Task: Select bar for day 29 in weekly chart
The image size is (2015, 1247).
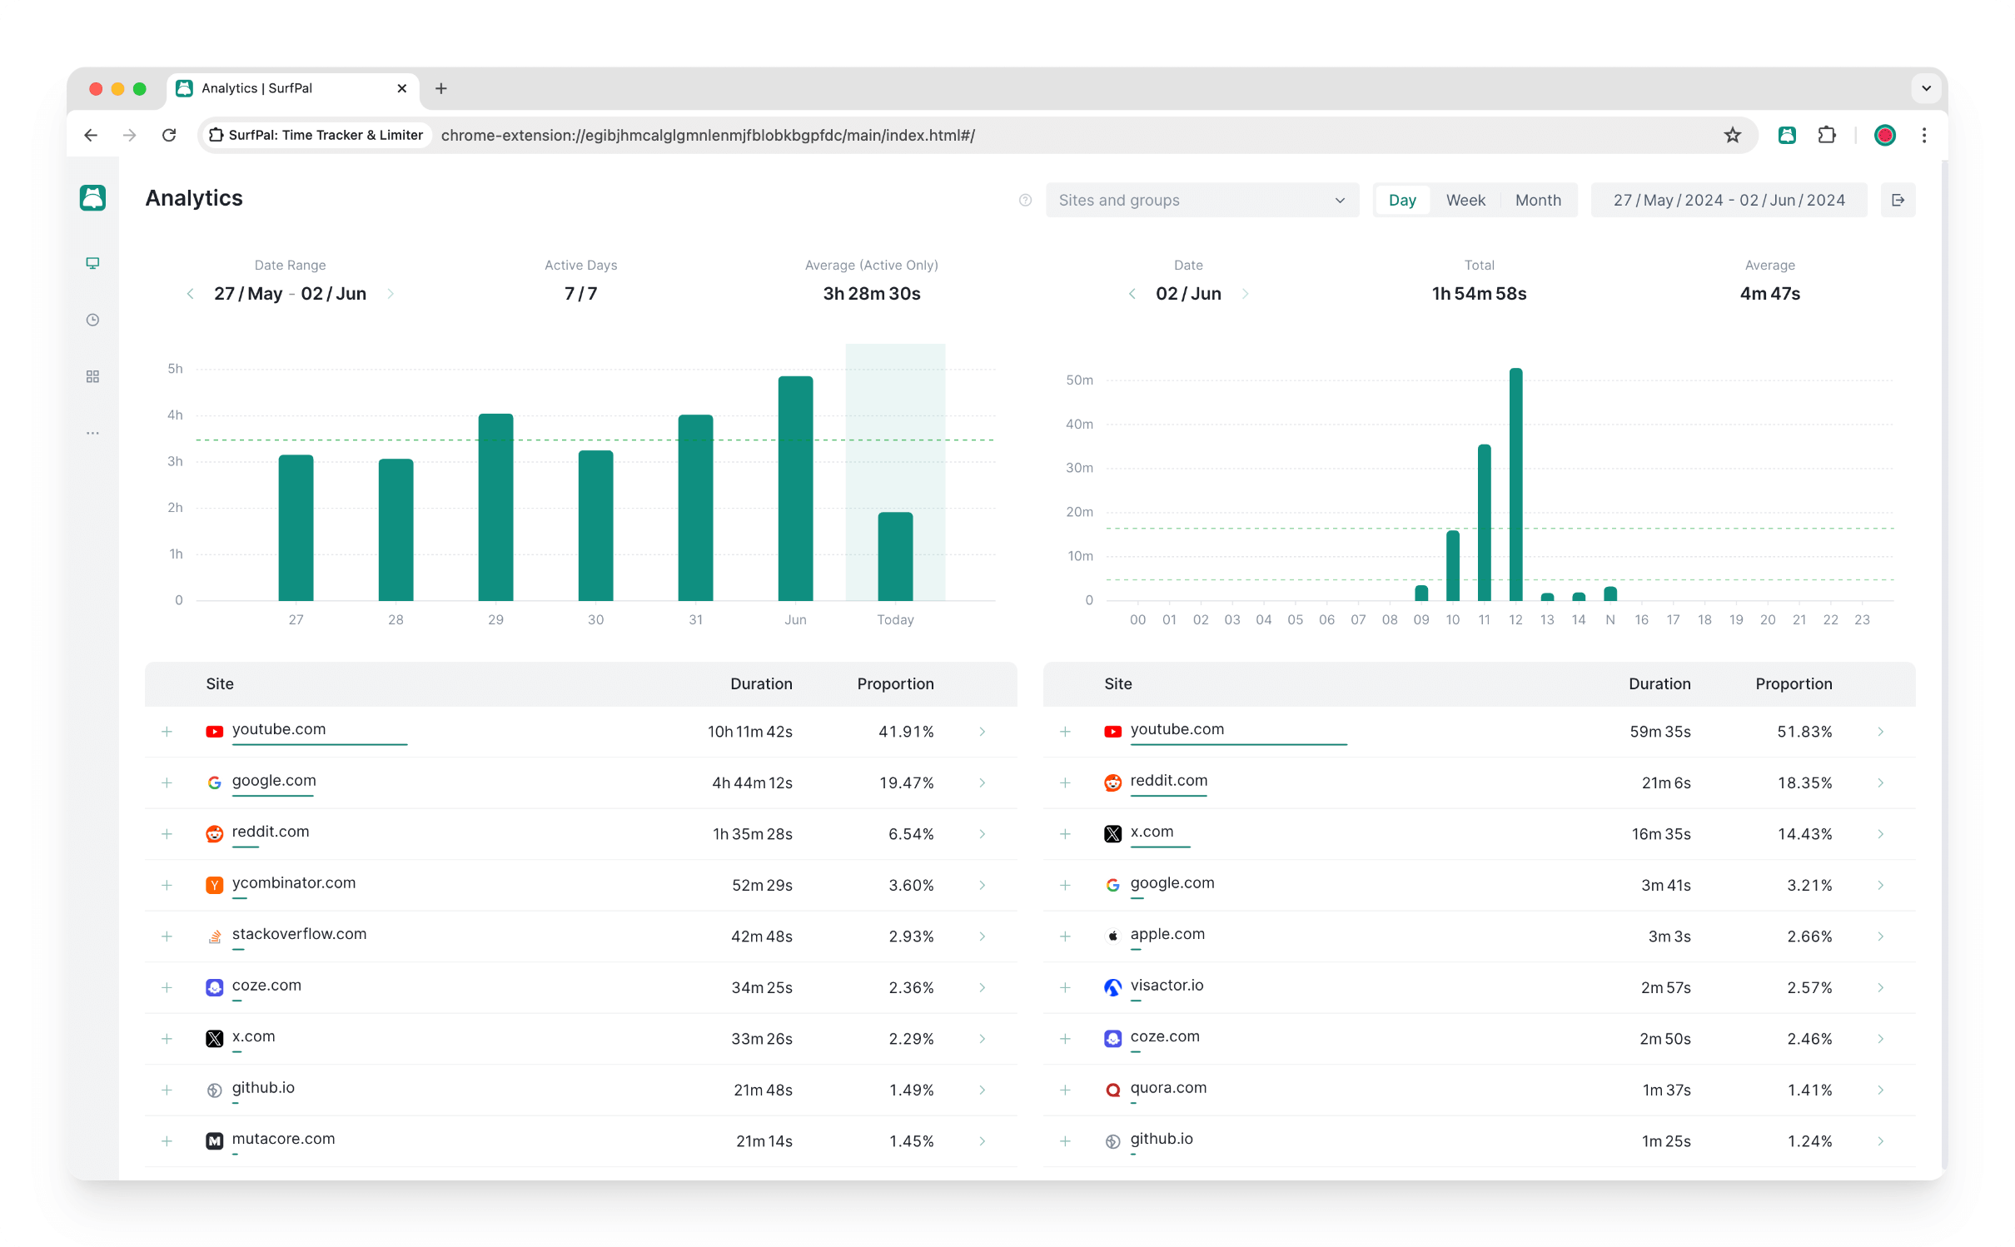Action: click(495, 507)
